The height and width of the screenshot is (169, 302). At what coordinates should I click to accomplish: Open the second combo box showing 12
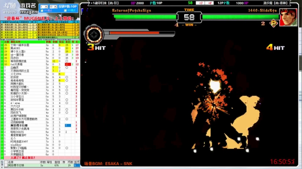click(53, 7)
